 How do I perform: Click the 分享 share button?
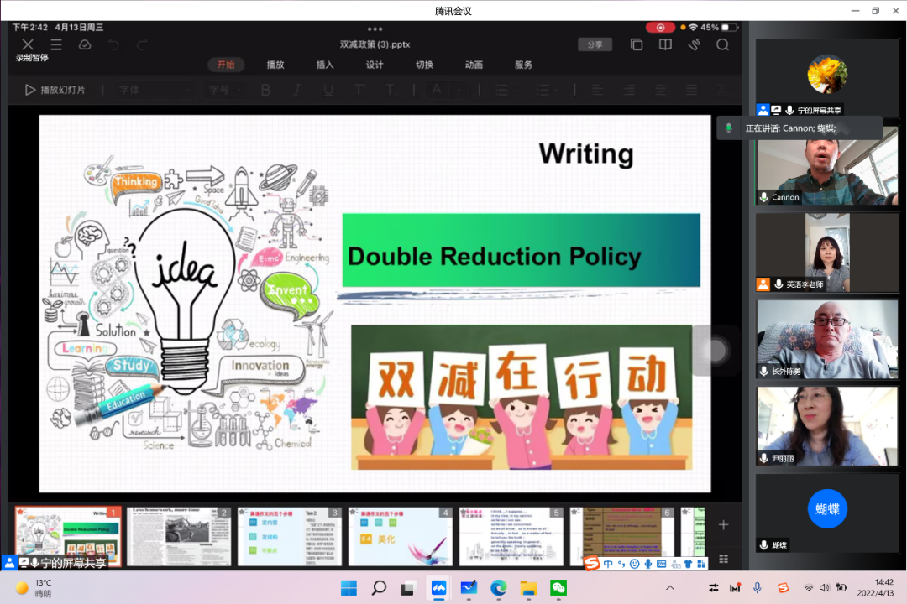pos(595,44)
